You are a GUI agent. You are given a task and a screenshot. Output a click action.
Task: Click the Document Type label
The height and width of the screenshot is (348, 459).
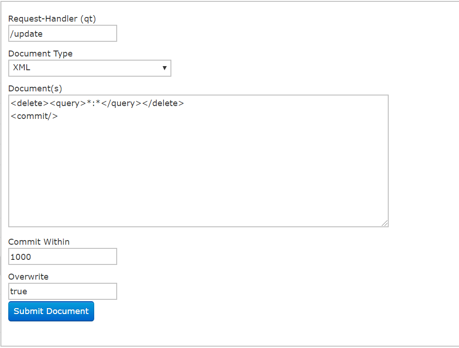click(x=40, y=54)
